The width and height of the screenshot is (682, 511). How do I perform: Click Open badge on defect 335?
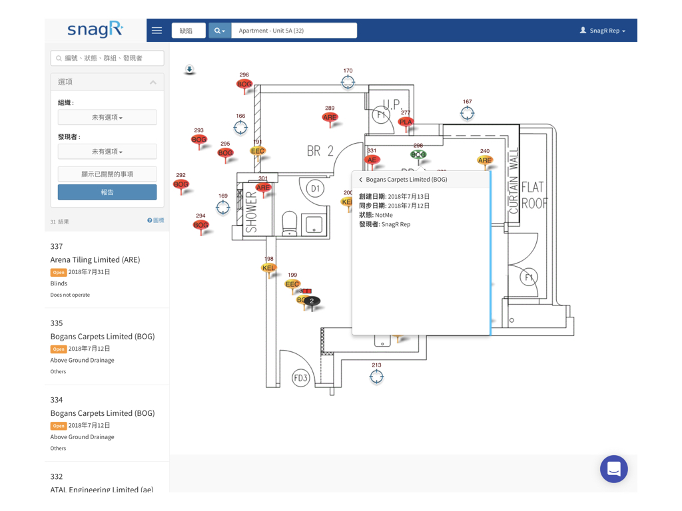[59, 349]
